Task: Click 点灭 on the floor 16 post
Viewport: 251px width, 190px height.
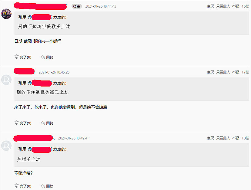Action: coord(210,6)
